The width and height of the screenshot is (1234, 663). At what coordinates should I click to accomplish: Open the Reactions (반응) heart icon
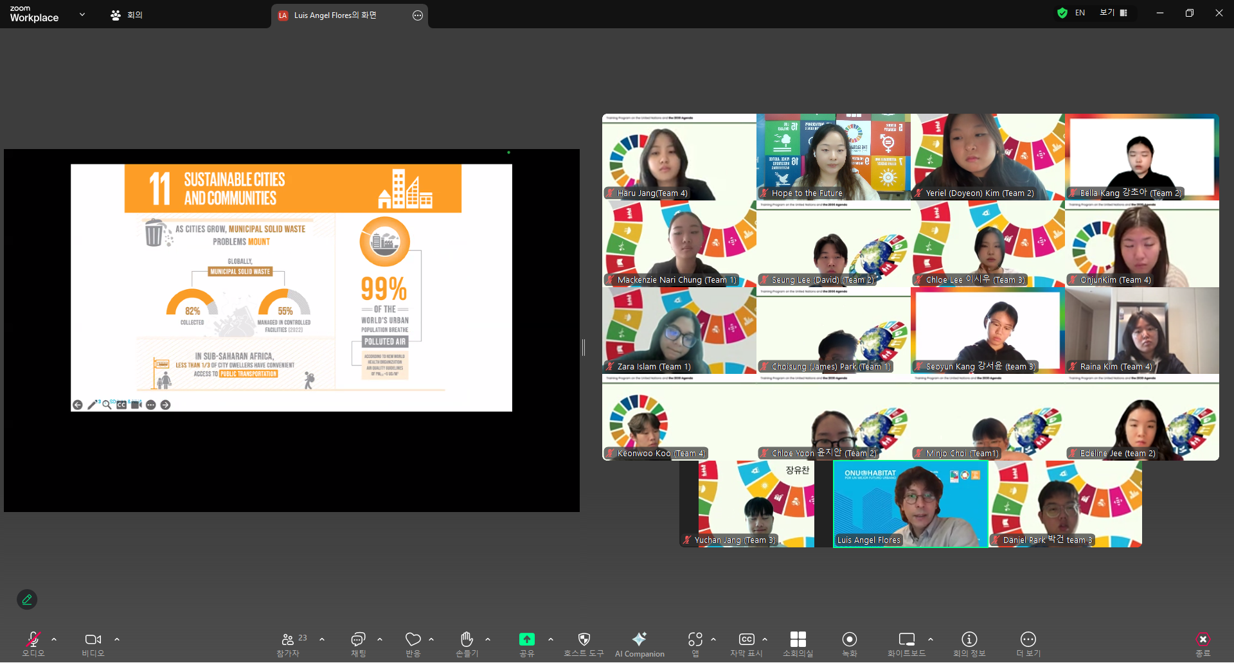pyautogui.click(x=413, y=639)
